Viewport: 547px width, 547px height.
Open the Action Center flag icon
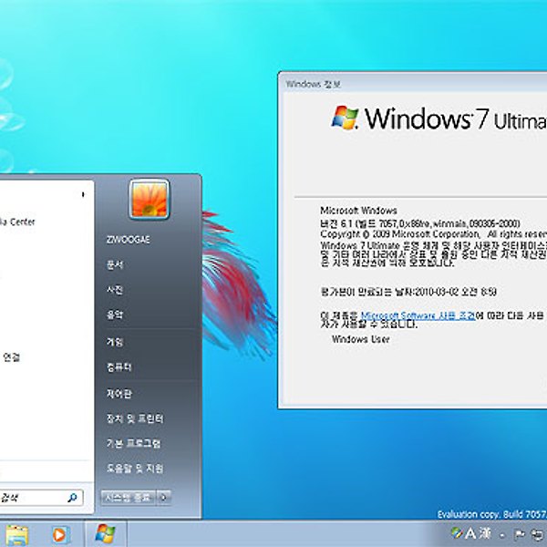(x=520, y=534)
